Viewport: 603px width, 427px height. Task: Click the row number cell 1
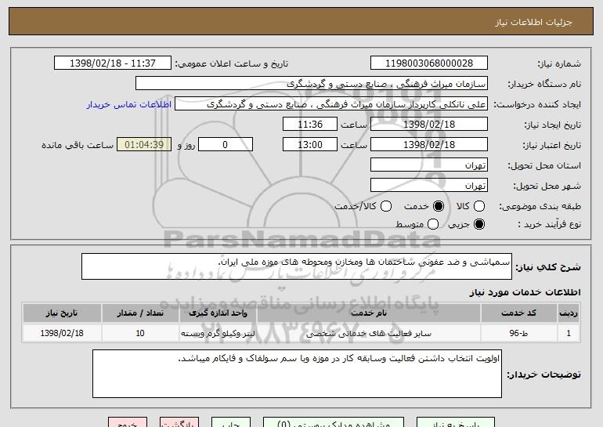569,333
